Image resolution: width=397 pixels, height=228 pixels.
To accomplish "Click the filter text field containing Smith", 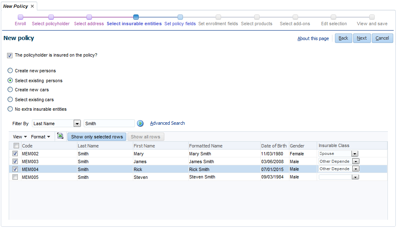I will coord(109,123).
